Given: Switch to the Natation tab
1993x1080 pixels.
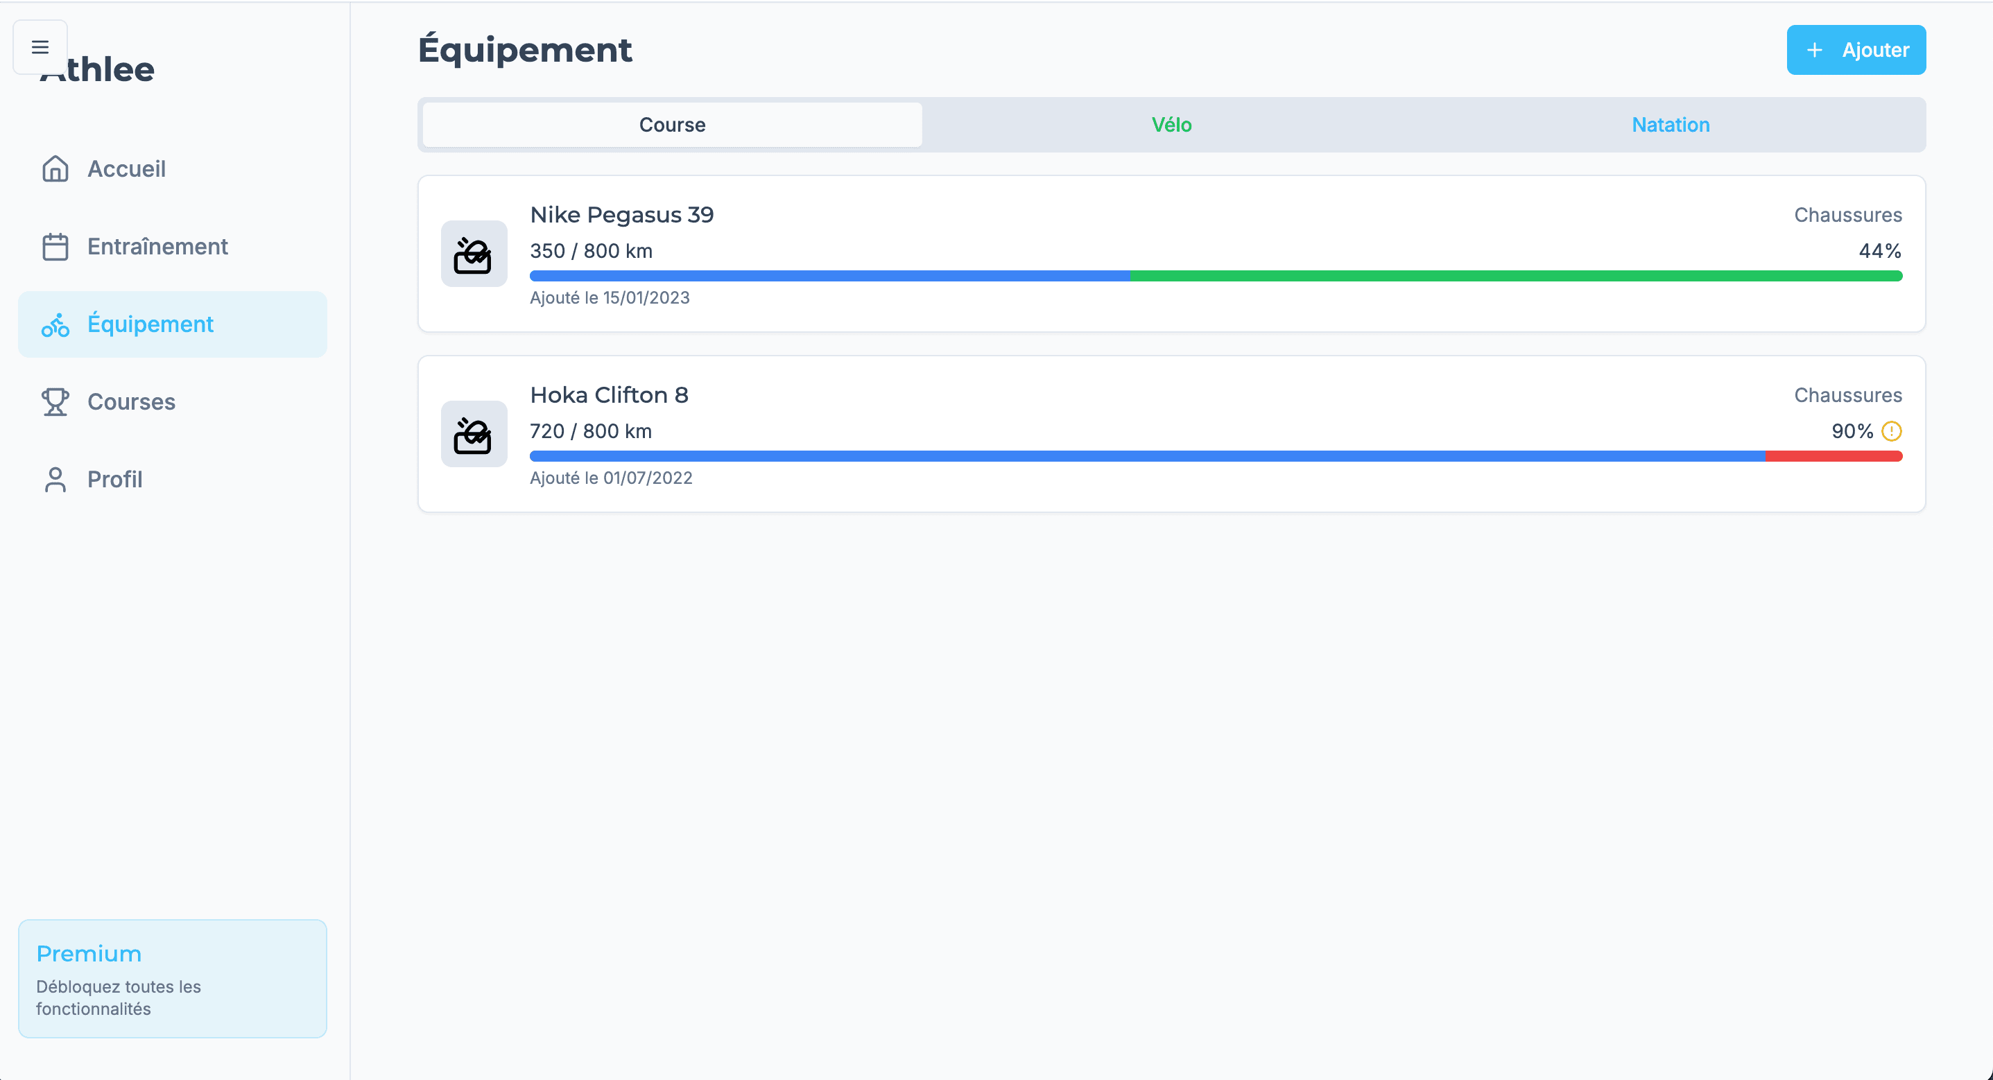Looking at the screenshot, I should click(x=1670, y=125).
